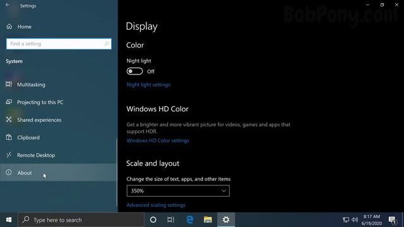
Task: Open the Remote Desktop settings page
Action: click(x=58, y=155)
